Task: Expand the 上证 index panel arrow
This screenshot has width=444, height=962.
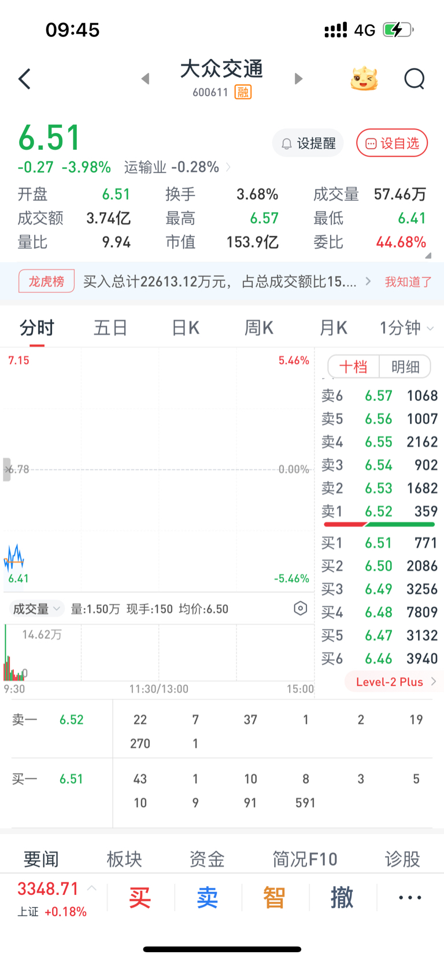Action: 92,888
